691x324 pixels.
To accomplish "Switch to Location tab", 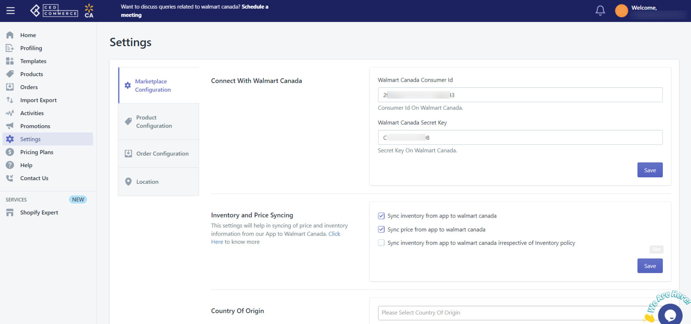I will (159, 182).
